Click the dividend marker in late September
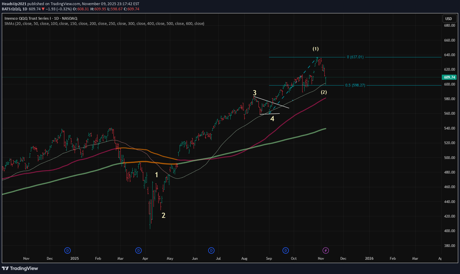The image size is (460, 274). click(286, 250)
